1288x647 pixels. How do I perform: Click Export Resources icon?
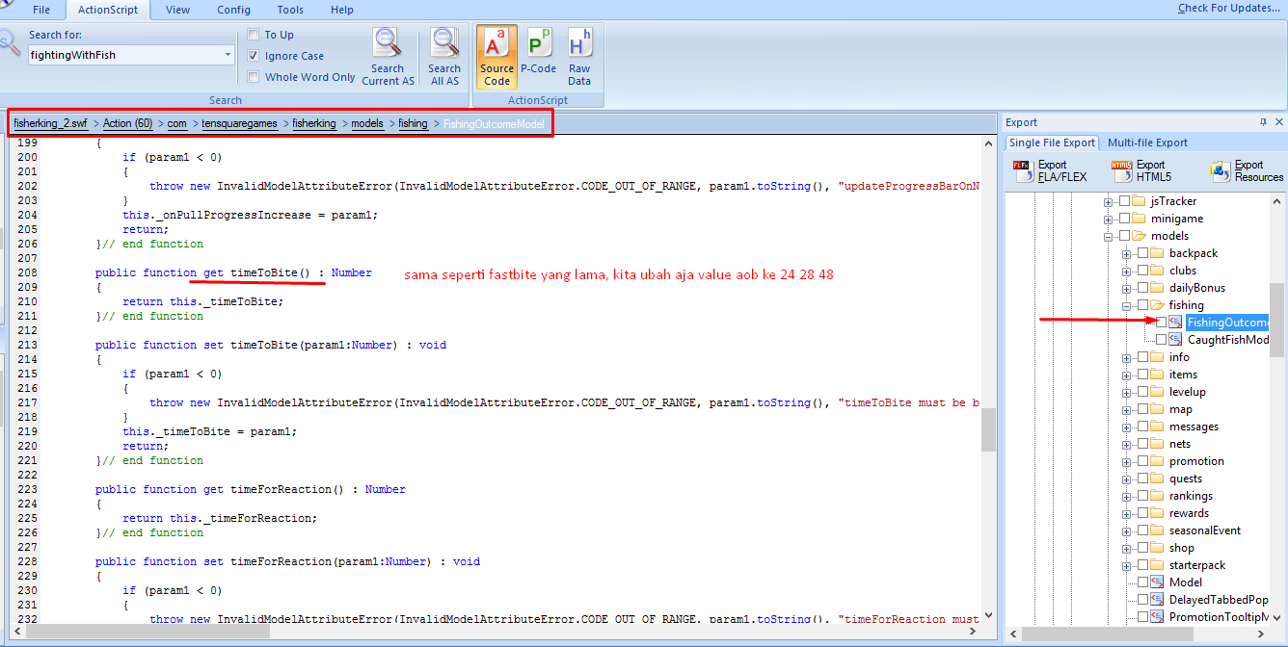(x=1221, y=171)
